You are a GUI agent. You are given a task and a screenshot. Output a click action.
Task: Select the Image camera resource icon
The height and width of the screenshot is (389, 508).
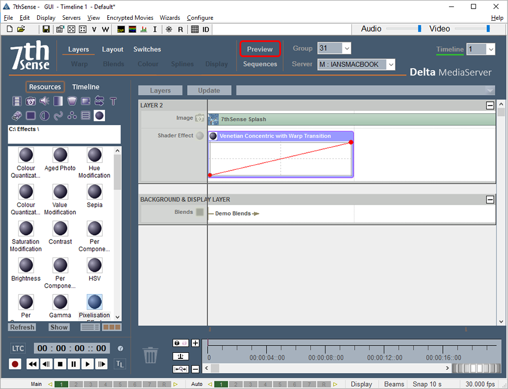(x=31, y=101)
